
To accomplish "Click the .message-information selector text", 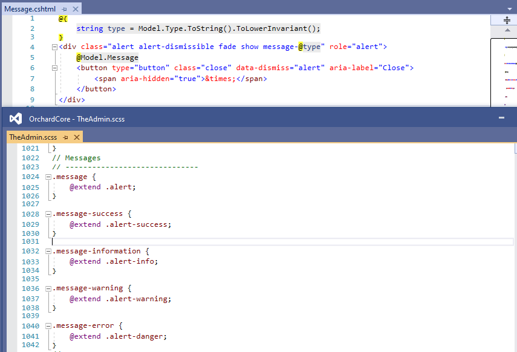I will pyautogui.click(x=96, y=251).
